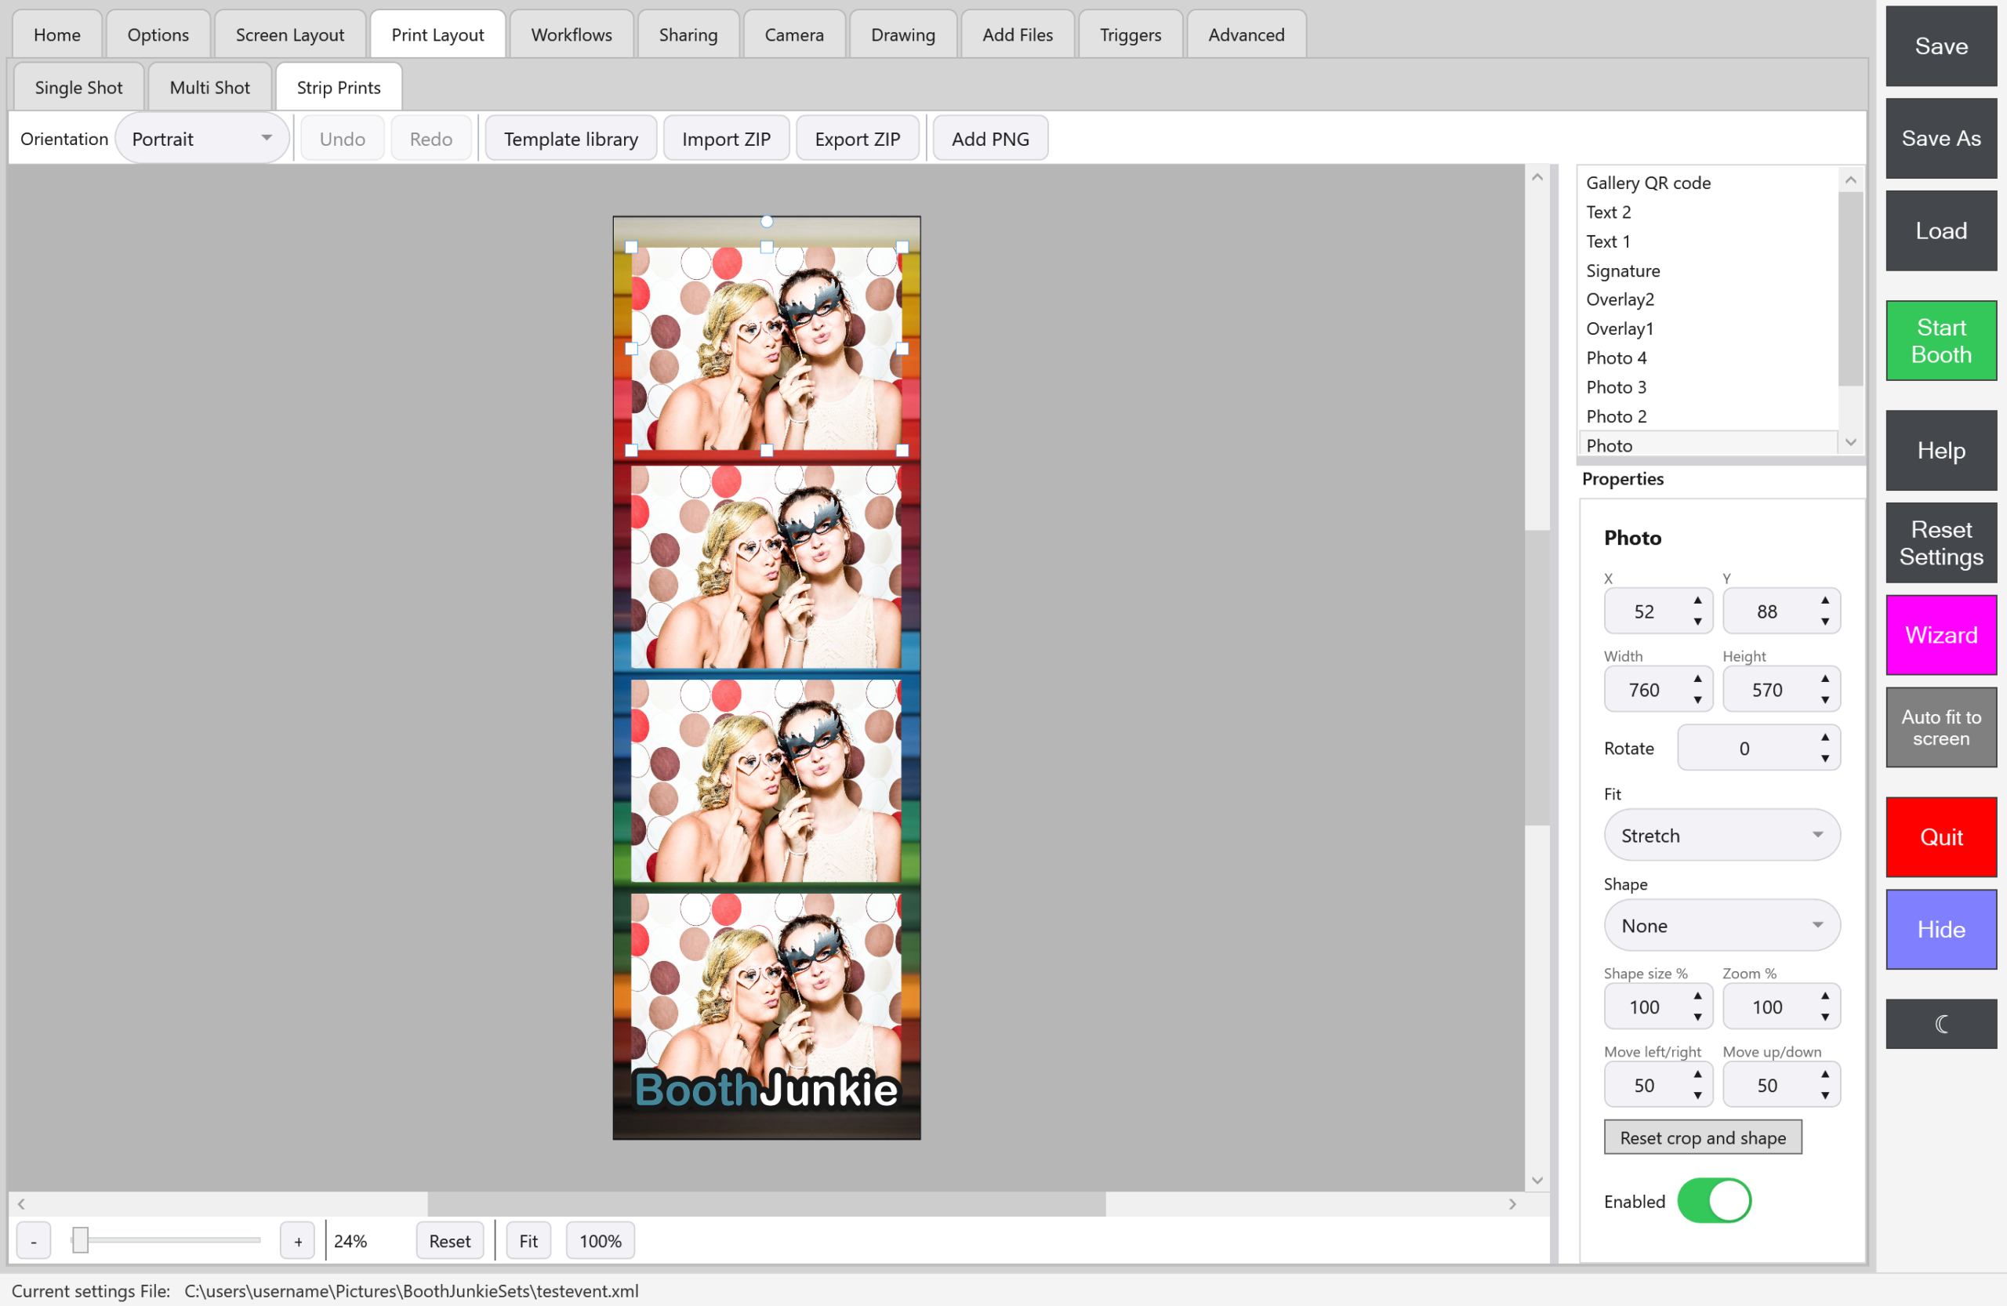Click the zoom out minus button

[34, 1241]
